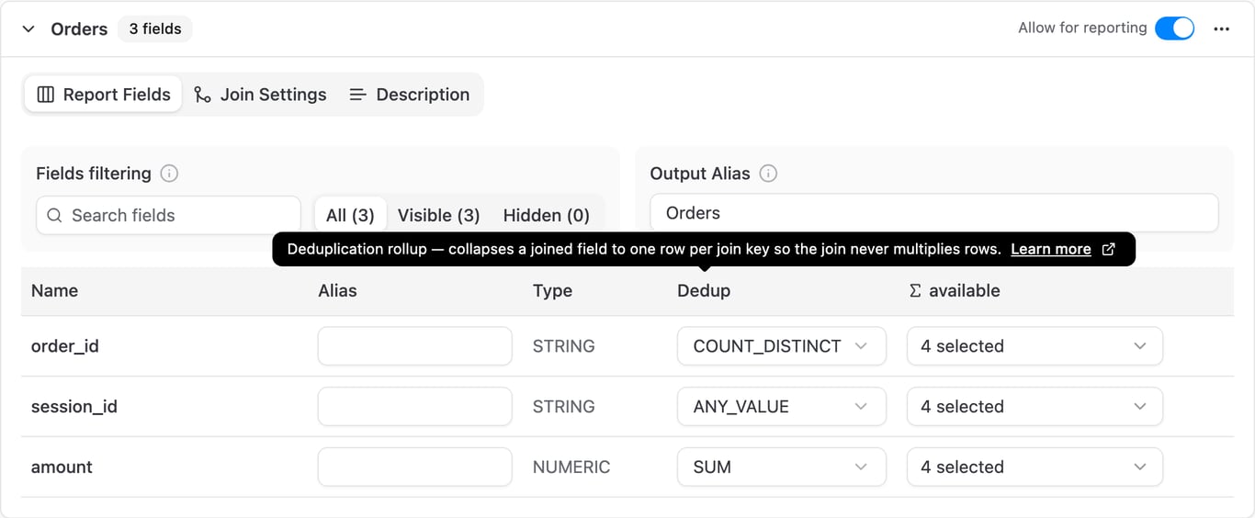Image resolution: width=1255 pixels, height=518 pixels.
Task: Focus the Search fields input
Action: 168,215
